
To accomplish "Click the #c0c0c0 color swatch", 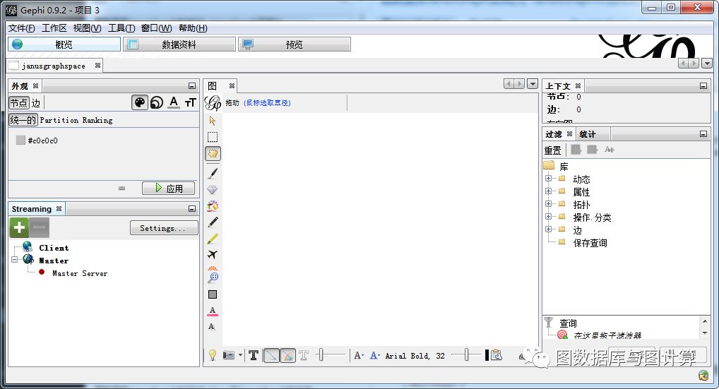I will [x=20, y=140].
